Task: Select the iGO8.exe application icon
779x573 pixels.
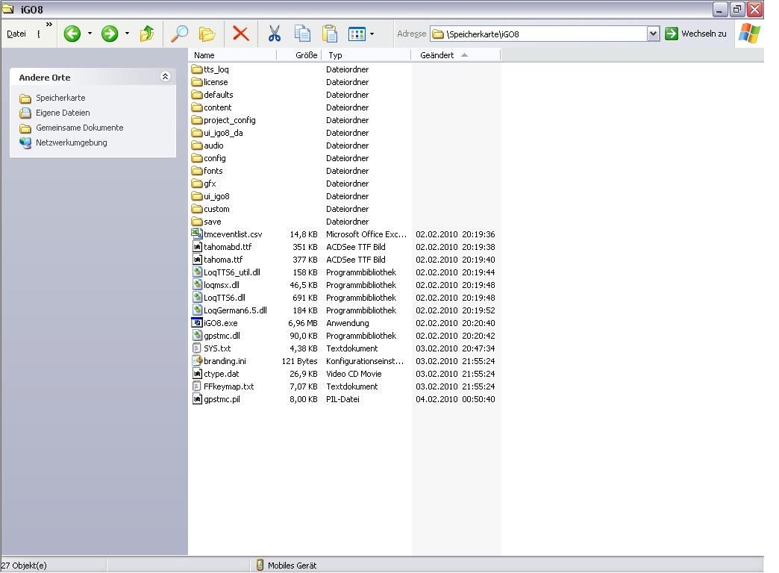Action: [197, 322]
